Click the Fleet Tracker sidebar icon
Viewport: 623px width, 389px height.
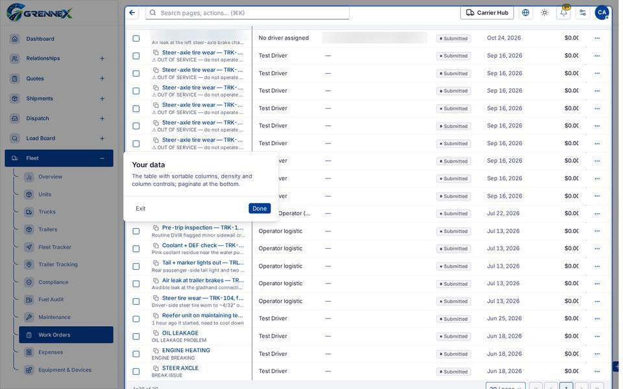[x=29, y=247]
